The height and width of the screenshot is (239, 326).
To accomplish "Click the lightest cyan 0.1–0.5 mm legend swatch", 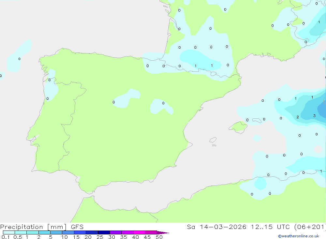I will (9, 232).
